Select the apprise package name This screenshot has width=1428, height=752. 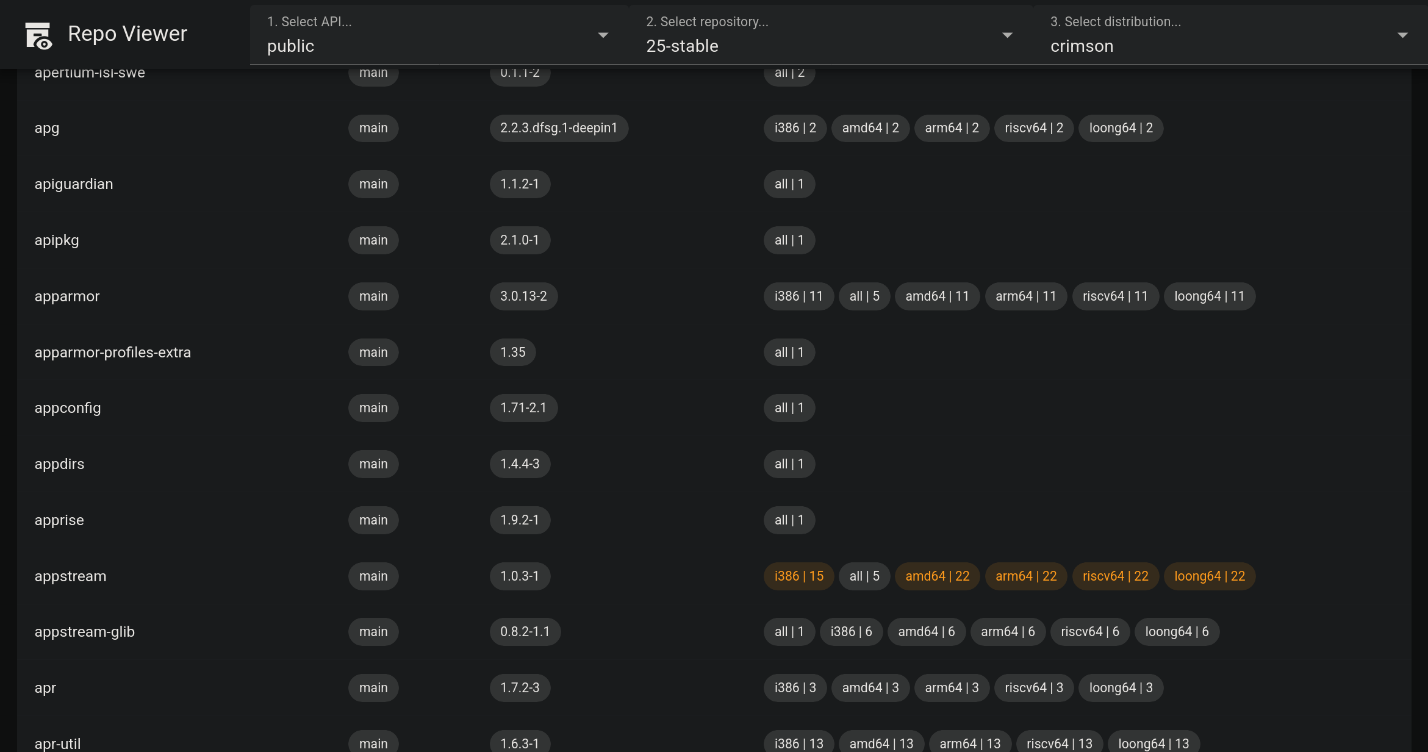click(59, 520)
